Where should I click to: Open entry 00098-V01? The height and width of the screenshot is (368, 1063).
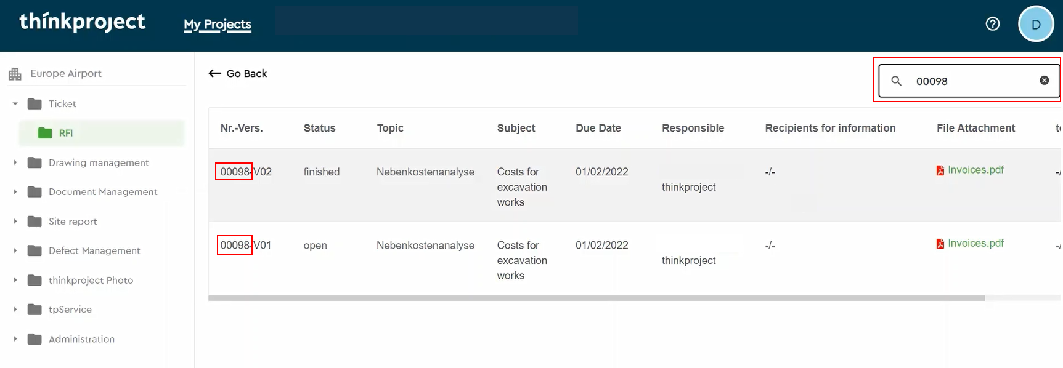[245, 245]
